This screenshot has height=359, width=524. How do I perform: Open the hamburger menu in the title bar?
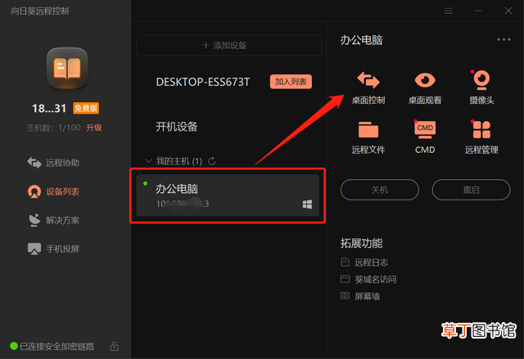click(x=449, y=11)
